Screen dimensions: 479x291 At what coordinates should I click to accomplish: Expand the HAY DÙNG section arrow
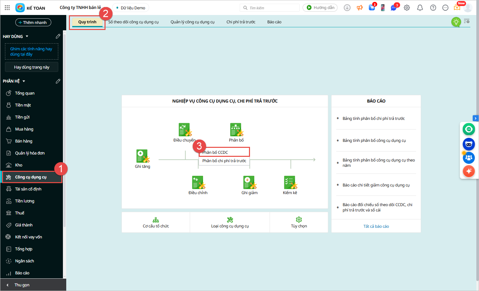[27, 36]
